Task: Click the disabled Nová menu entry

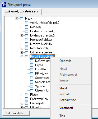Action: pos(71,69)
